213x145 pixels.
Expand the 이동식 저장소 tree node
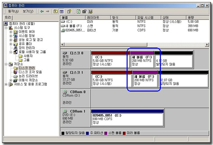point(11,80)
